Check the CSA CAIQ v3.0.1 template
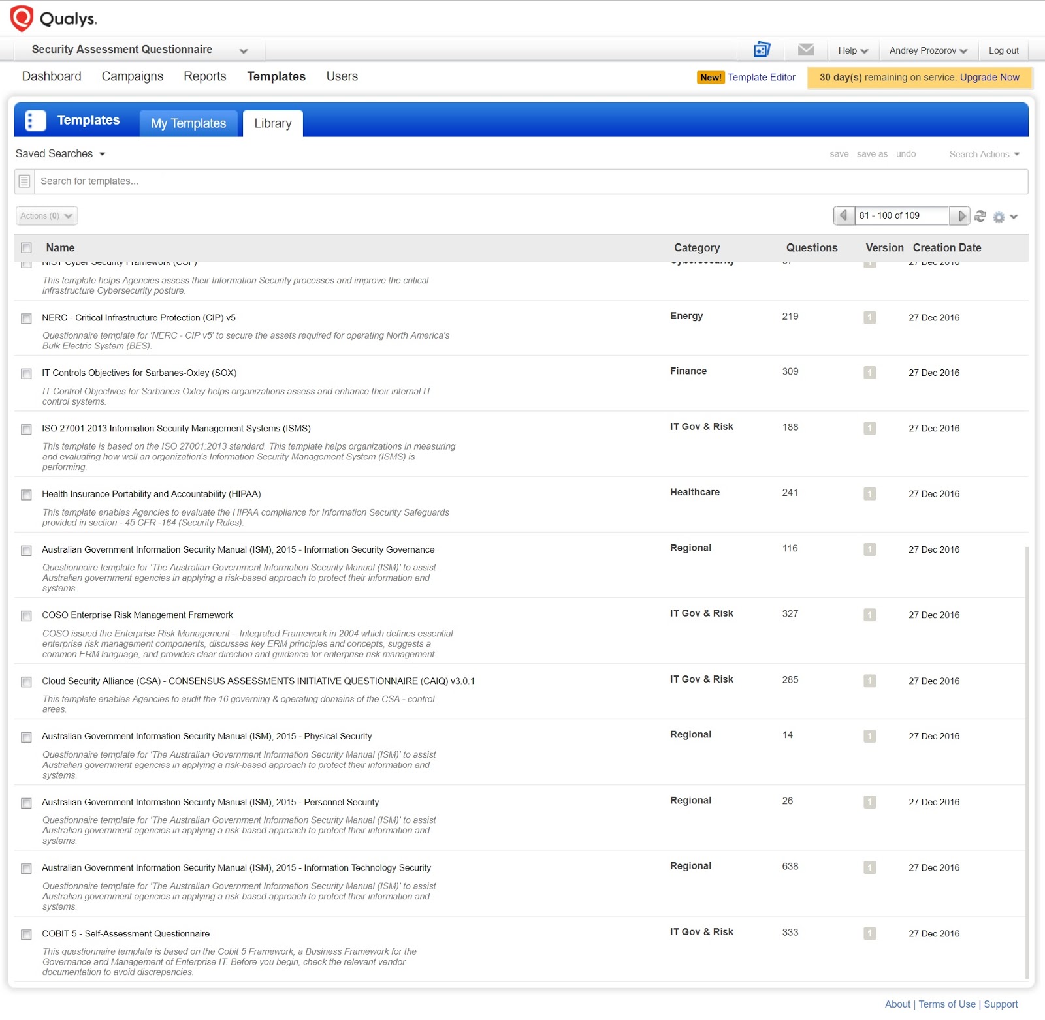Image resolution: width=1045 pixels, height=1020 pixels. [x=26, y=682]
